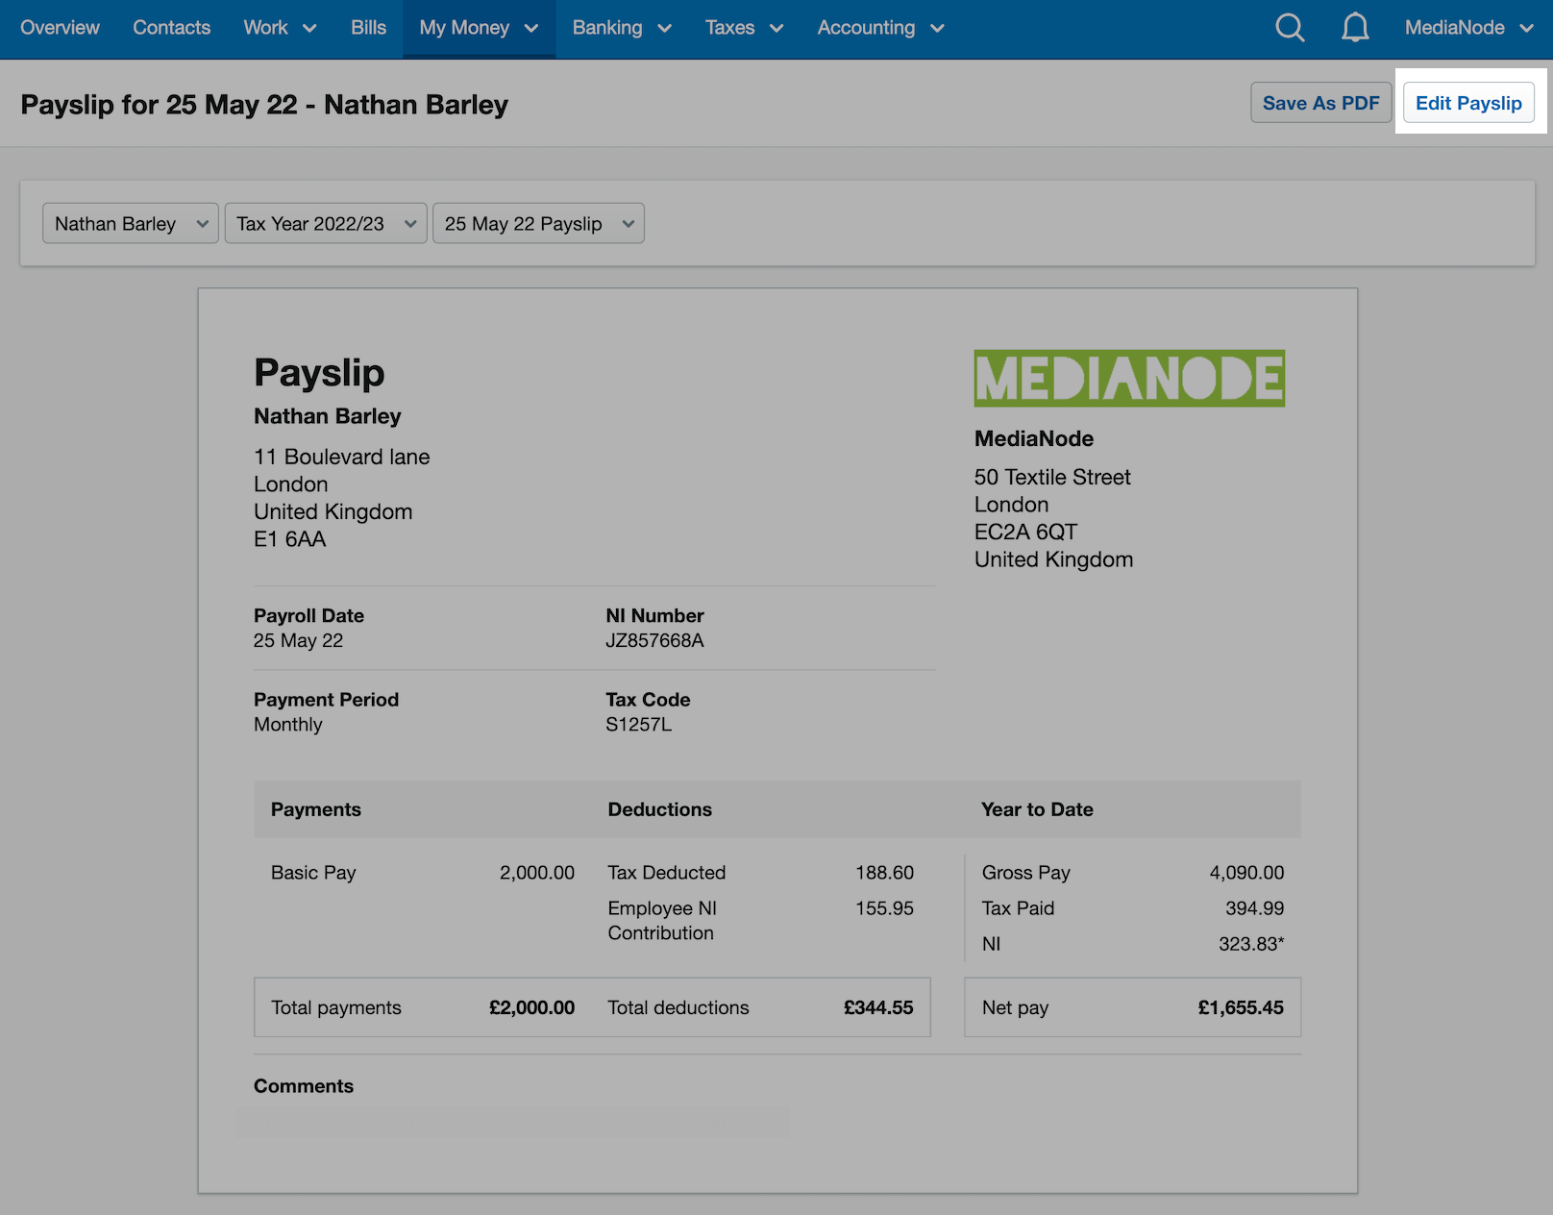
Task: Click the Tax Deducted amount 188.60
Action: (884, 873)
